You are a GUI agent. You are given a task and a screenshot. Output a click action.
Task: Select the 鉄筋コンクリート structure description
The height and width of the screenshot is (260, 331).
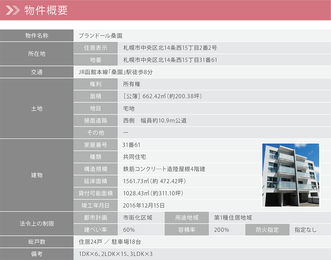[164, 169]
